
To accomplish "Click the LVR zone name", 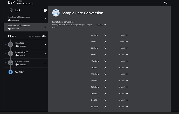I will pos(18,10).
